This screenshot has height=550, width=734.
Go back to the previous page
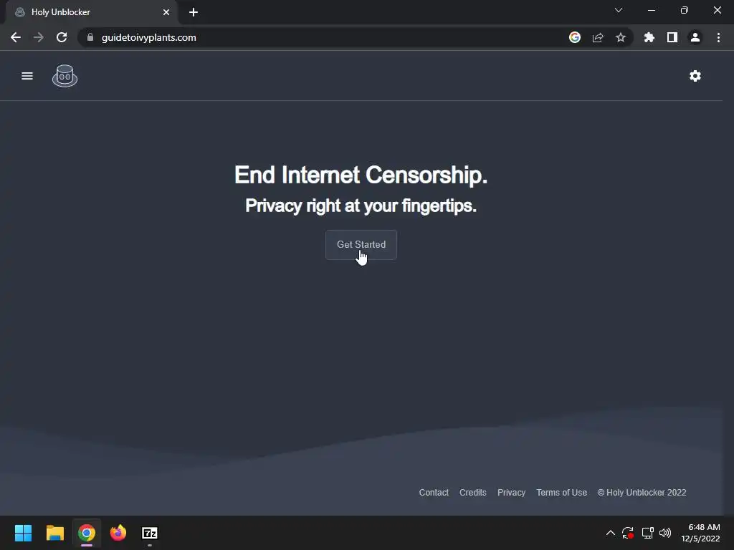pos(16,37)
